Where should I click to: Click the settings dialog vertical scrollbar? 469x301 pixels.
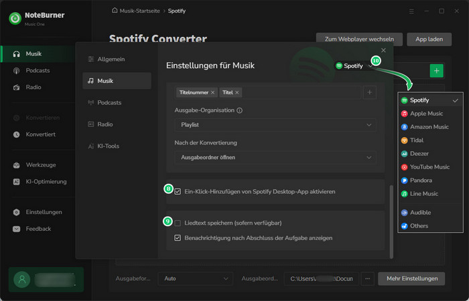tap(391, 221)
